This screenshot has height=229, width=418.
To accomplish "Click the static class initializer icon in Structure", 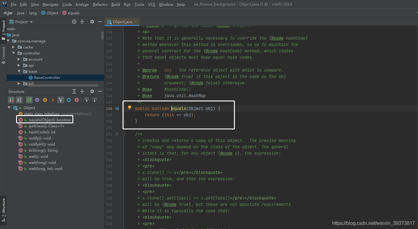I will click(x=21, y=114).
